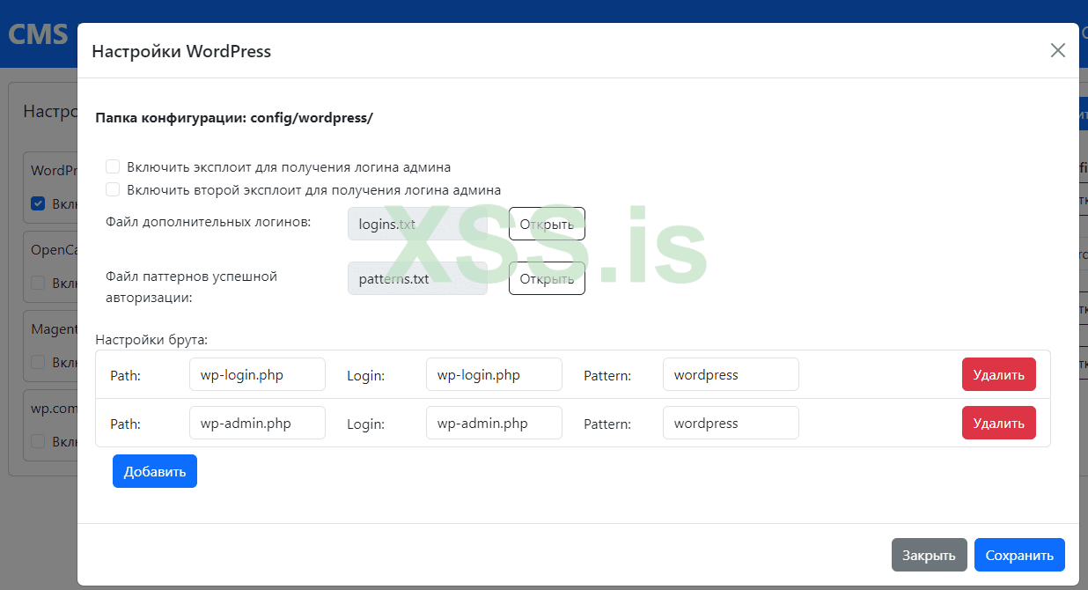Edit the Path field containing wp-admin.php
The image size is (1088, 590).
click(257, 423)
